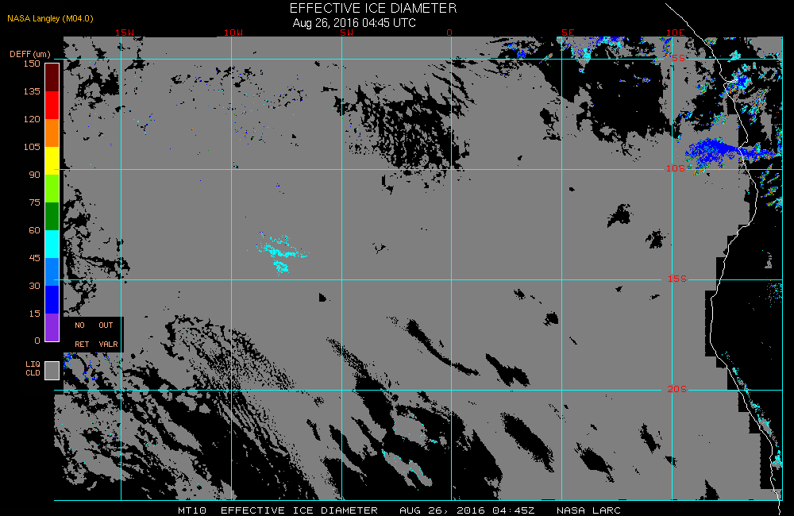Click the 45 value on the color scale
The image size is (794, 516).
pos(34,258)
